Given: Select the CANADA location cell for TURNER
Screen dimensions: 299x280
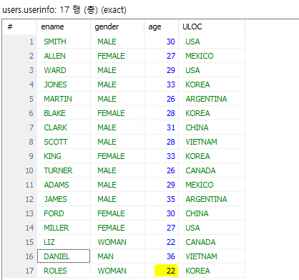Looking at the screenshot, I should pyautogui.click(x=212, y=170).
